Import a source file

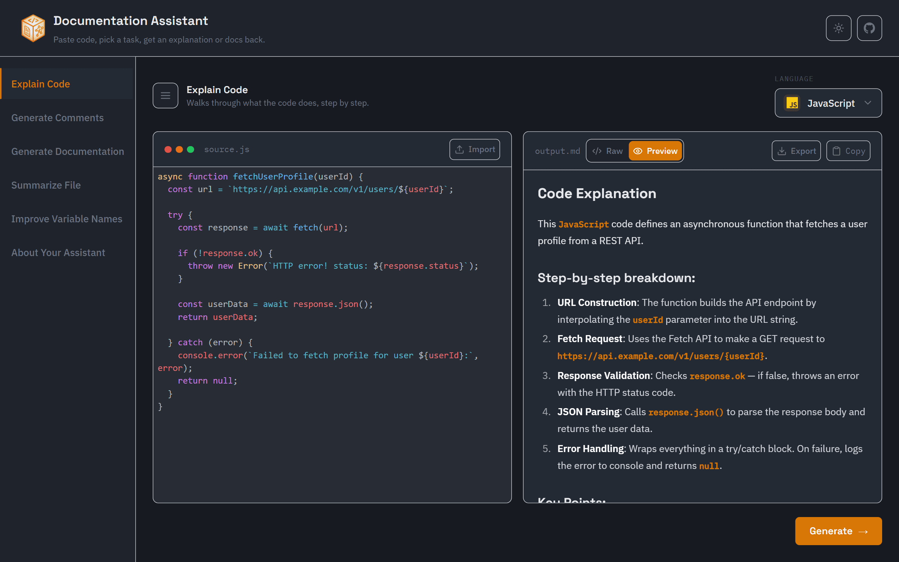(x=474, y=149)
